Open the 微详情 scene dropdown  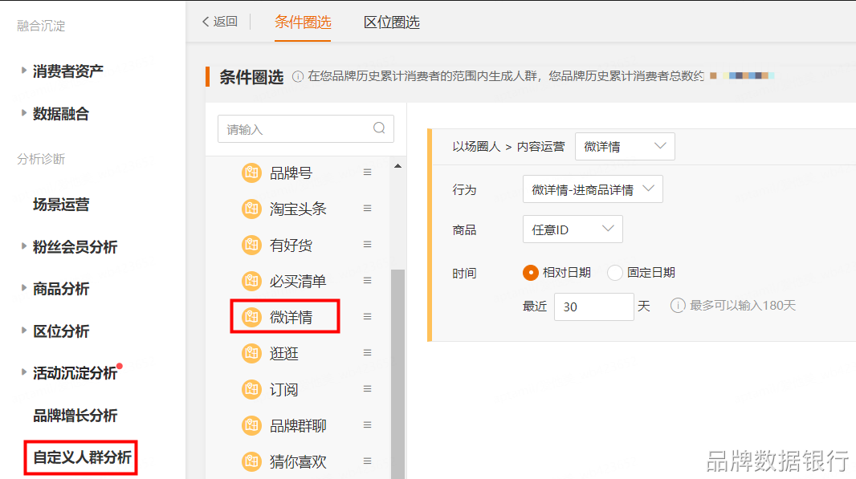coord(624,146)
